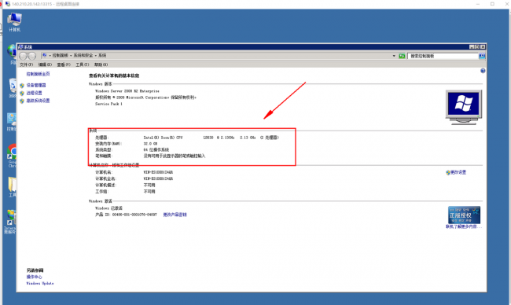This screenshot has height=305, width=511.
Task: Expand dropdown arrow after 控制面板 breadcrumb
Action: point(71,56)
